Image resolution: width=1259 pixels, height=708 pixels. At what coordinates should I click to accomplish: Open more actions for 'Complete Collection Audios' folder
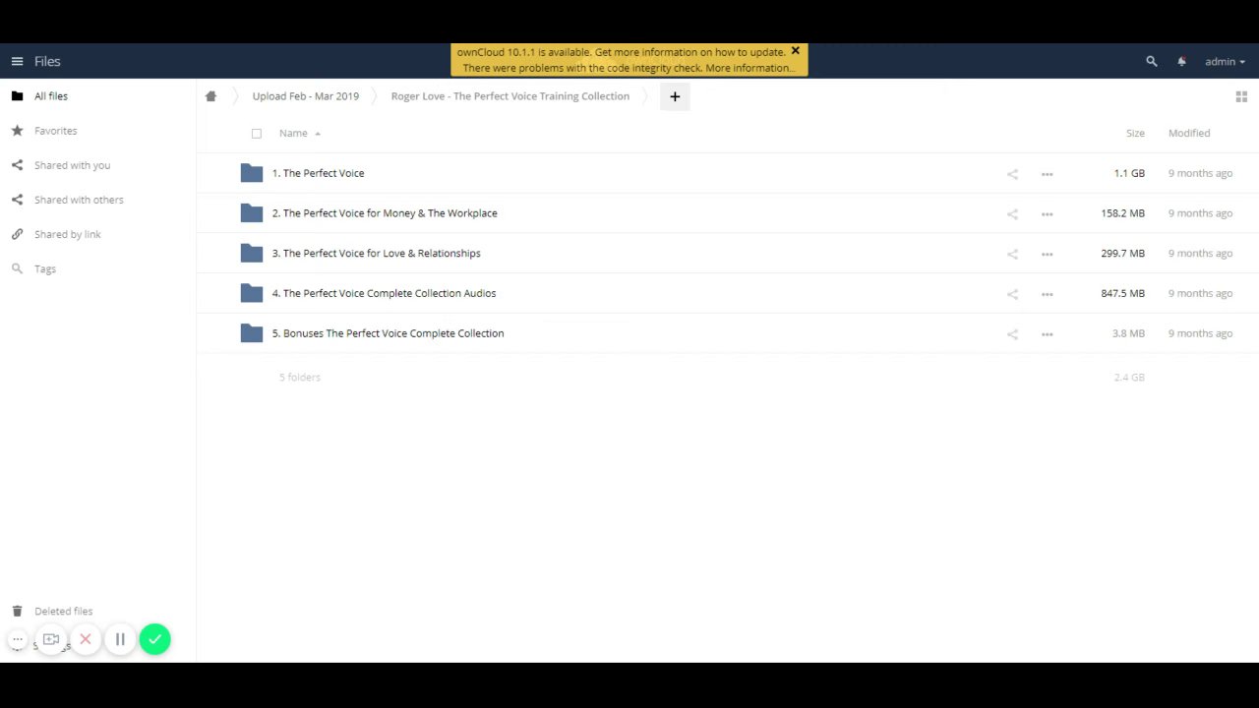[1047, 294]
